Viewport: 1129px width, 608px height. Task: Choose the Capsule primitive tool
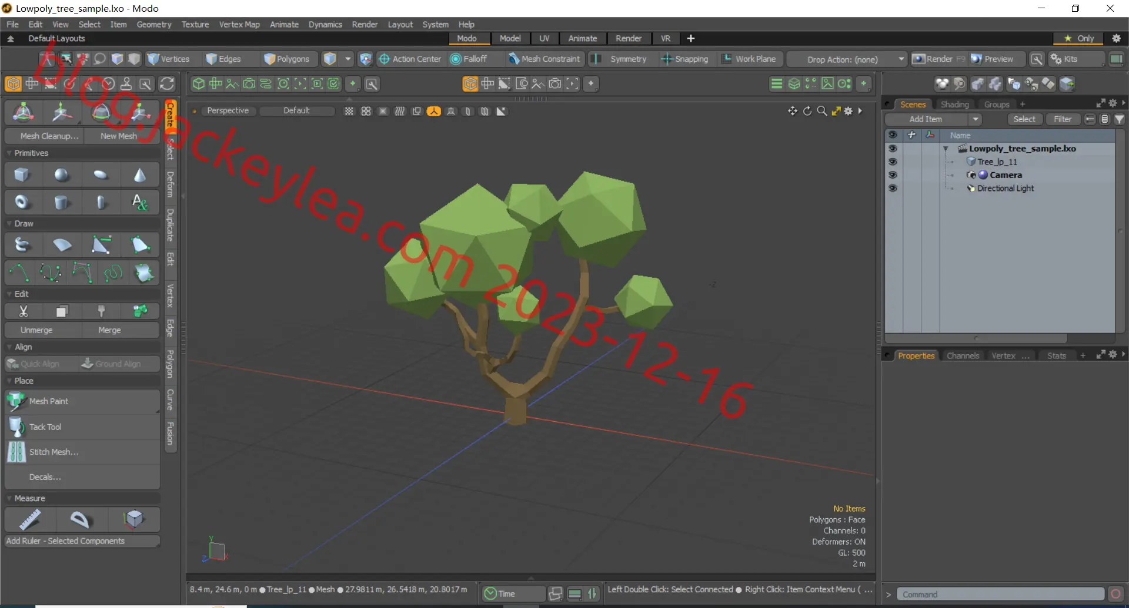click(101, 202)
